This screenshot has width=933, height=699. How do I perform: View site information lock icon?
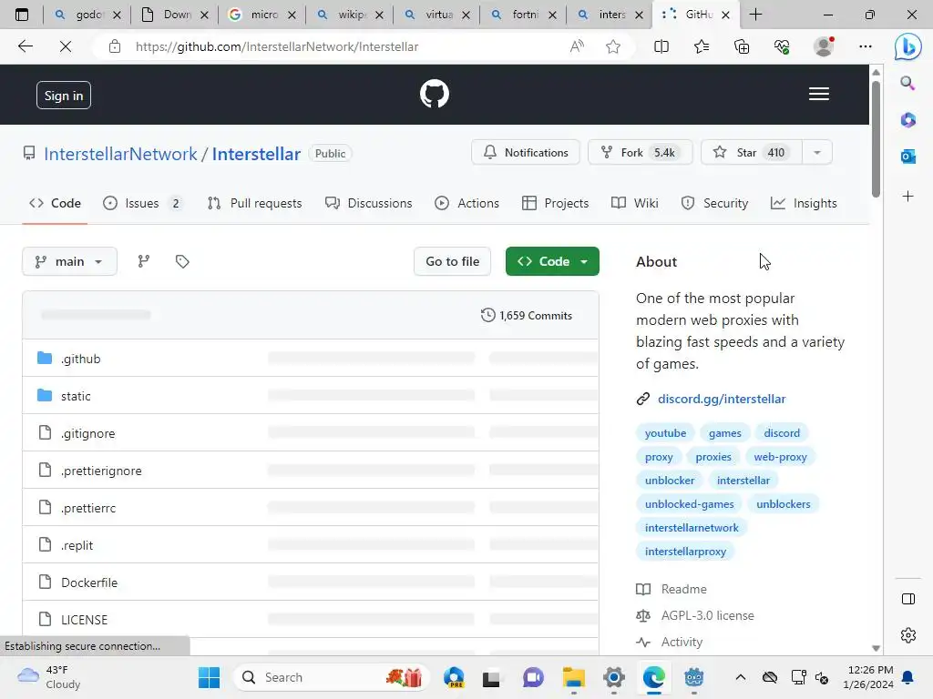click(x=115, y=46)
